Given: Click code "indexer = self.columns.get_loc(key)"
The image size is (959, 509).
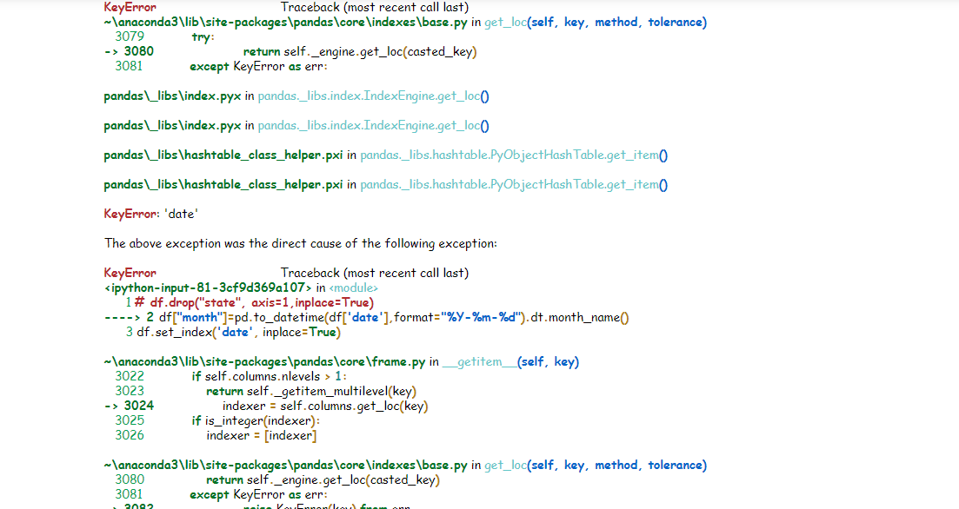Looking at the screenshot, I should point(325,406).
